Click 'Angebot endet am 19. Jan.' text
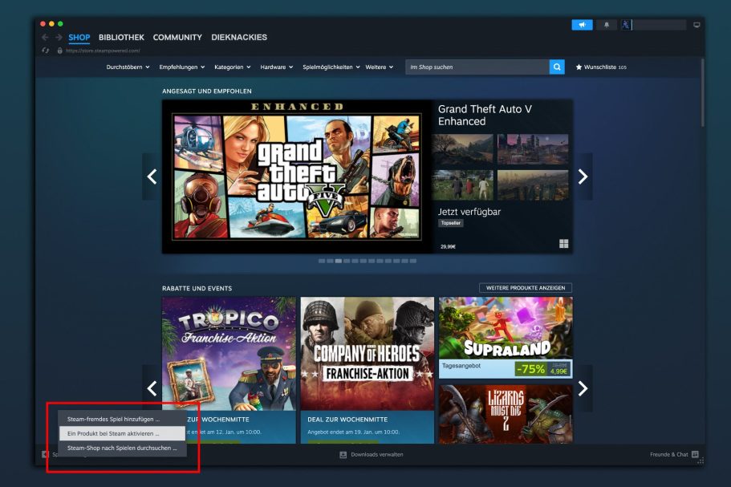731x487 pixels. pos(353,432)
